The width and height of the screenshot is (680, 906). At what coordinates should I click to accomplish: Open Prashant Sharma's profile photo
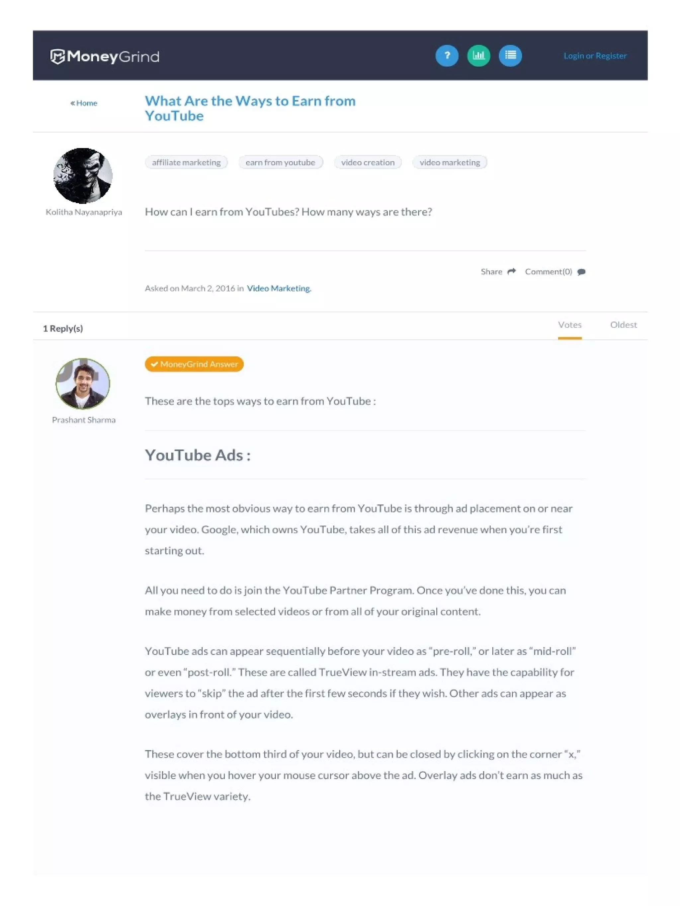coord(83,384)
